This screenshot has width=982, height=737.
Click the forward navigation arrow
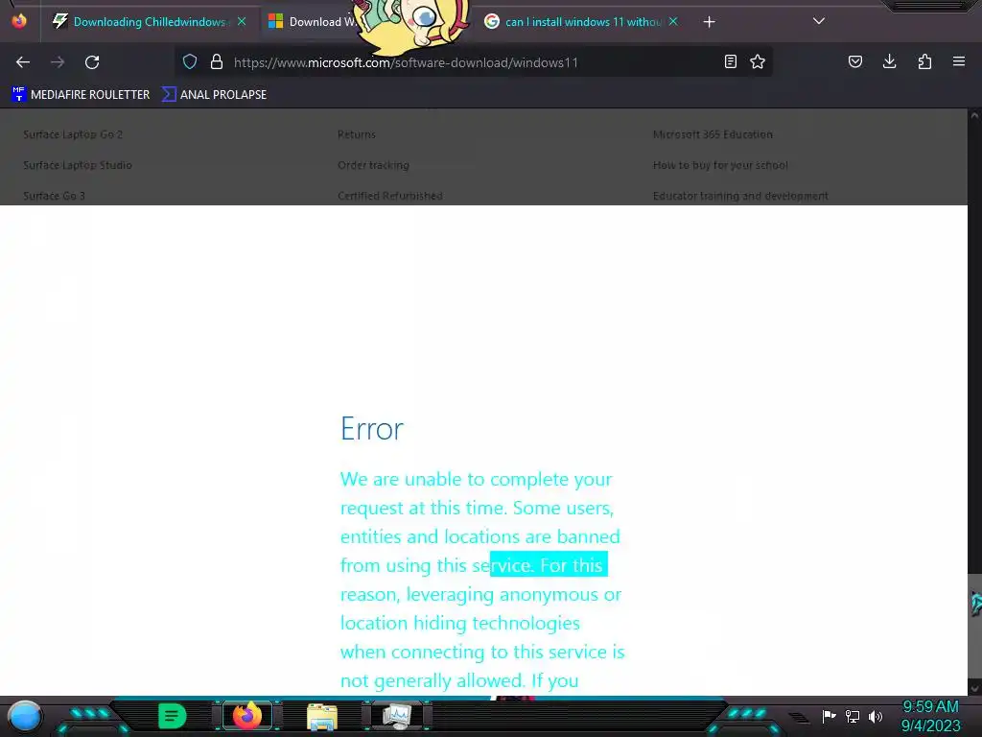[x=58, y=62]
